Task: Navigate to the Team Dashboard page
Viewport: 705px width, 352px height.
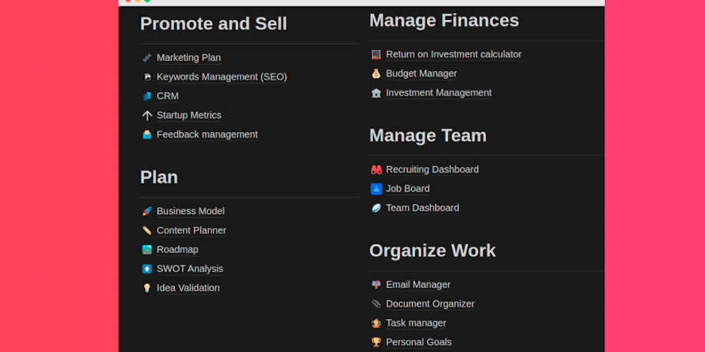Action: point(422,208)
